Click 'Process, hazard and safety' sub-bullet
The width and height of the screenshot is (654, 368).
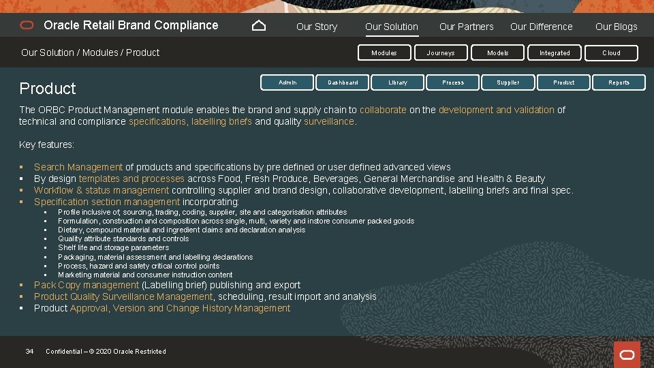[x=138, y=266]
